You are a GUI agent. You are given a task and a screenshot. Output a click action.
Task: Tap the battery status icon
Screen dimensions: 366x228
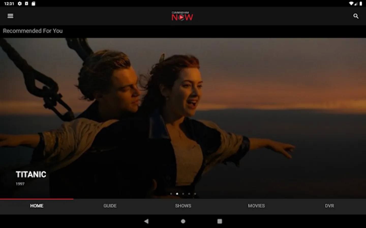[x=361, y=4]
